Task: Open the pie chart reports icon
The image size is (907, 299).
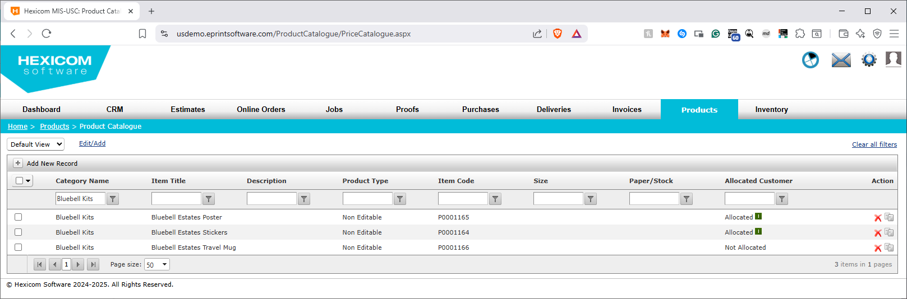Action: tap(811, 60)
